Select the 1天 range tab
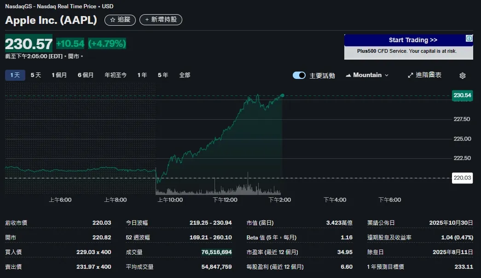Image resolution: width=481 pixels, height=278 pixels. [15, 75]
